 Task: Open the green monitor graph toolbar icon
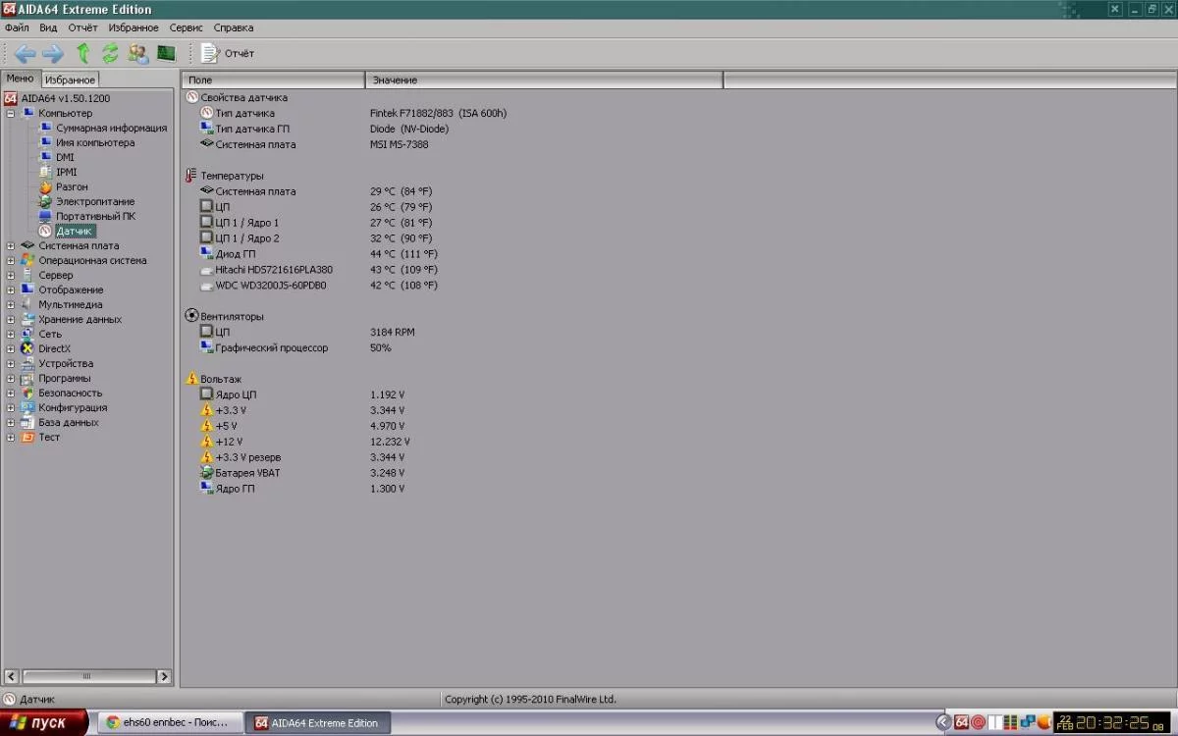[166, 53]
